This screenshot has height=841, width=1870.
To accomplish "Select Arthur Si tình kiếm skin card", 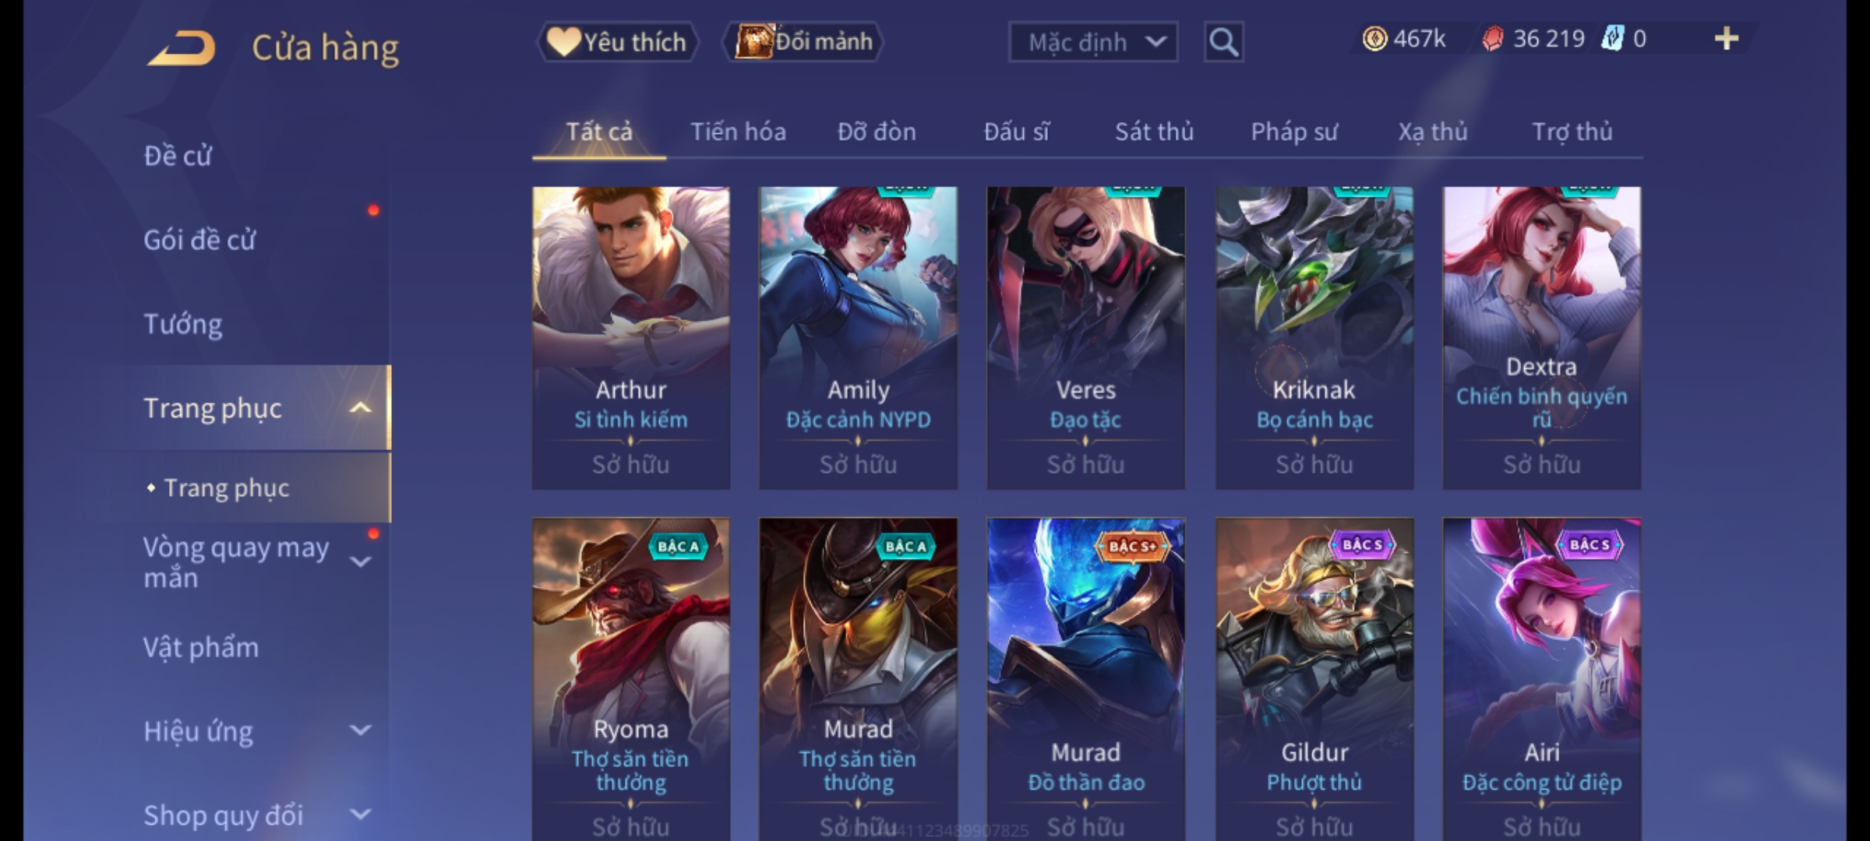I will 631,338.
